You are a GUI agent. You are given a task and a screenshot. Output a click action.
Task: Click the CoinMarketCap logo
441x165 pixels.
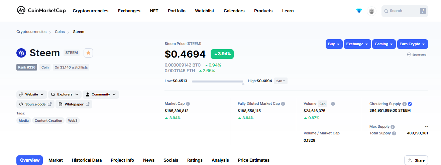(x=42, y=11)
